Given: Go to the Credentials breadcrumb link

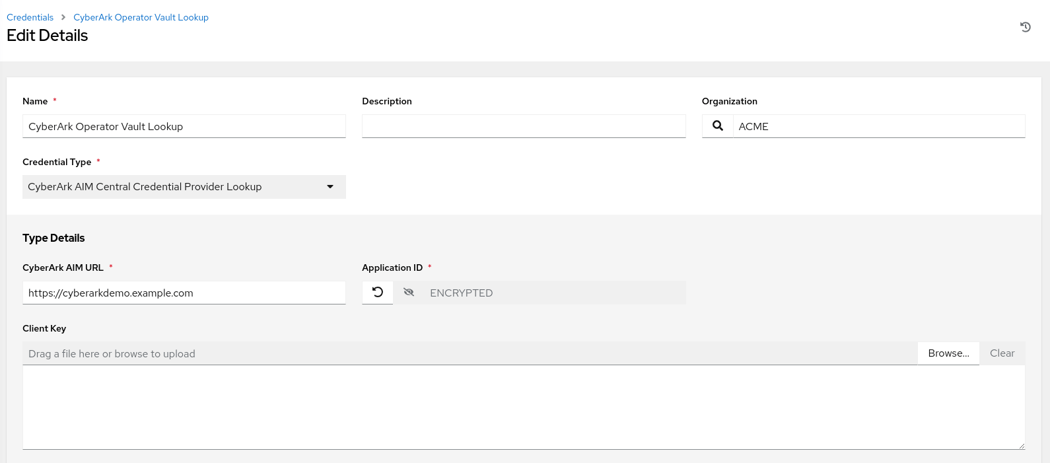Looking at the screenshot, I should [30, 17].
